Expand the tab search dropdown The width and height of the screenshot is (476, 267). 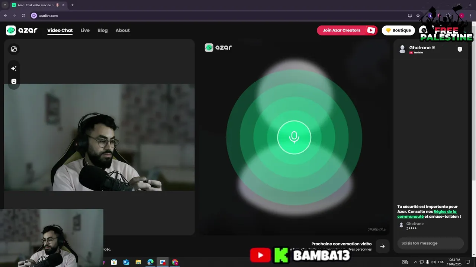tap(5, 5)
